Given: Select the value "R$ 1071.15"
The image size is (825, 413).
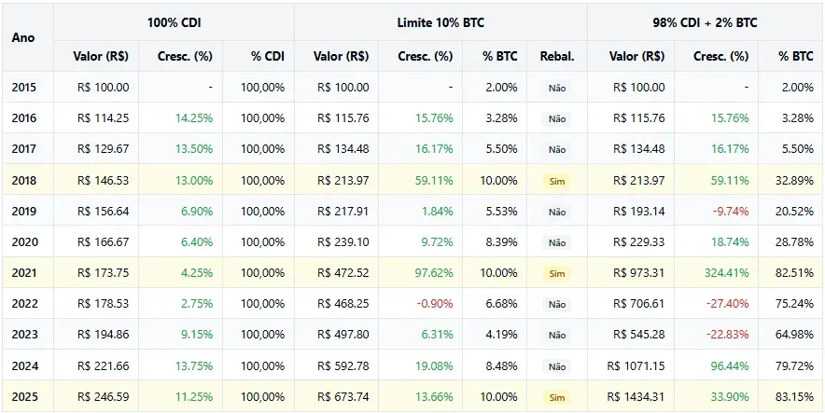Looking at the screenshot, I should pos(636,365).
